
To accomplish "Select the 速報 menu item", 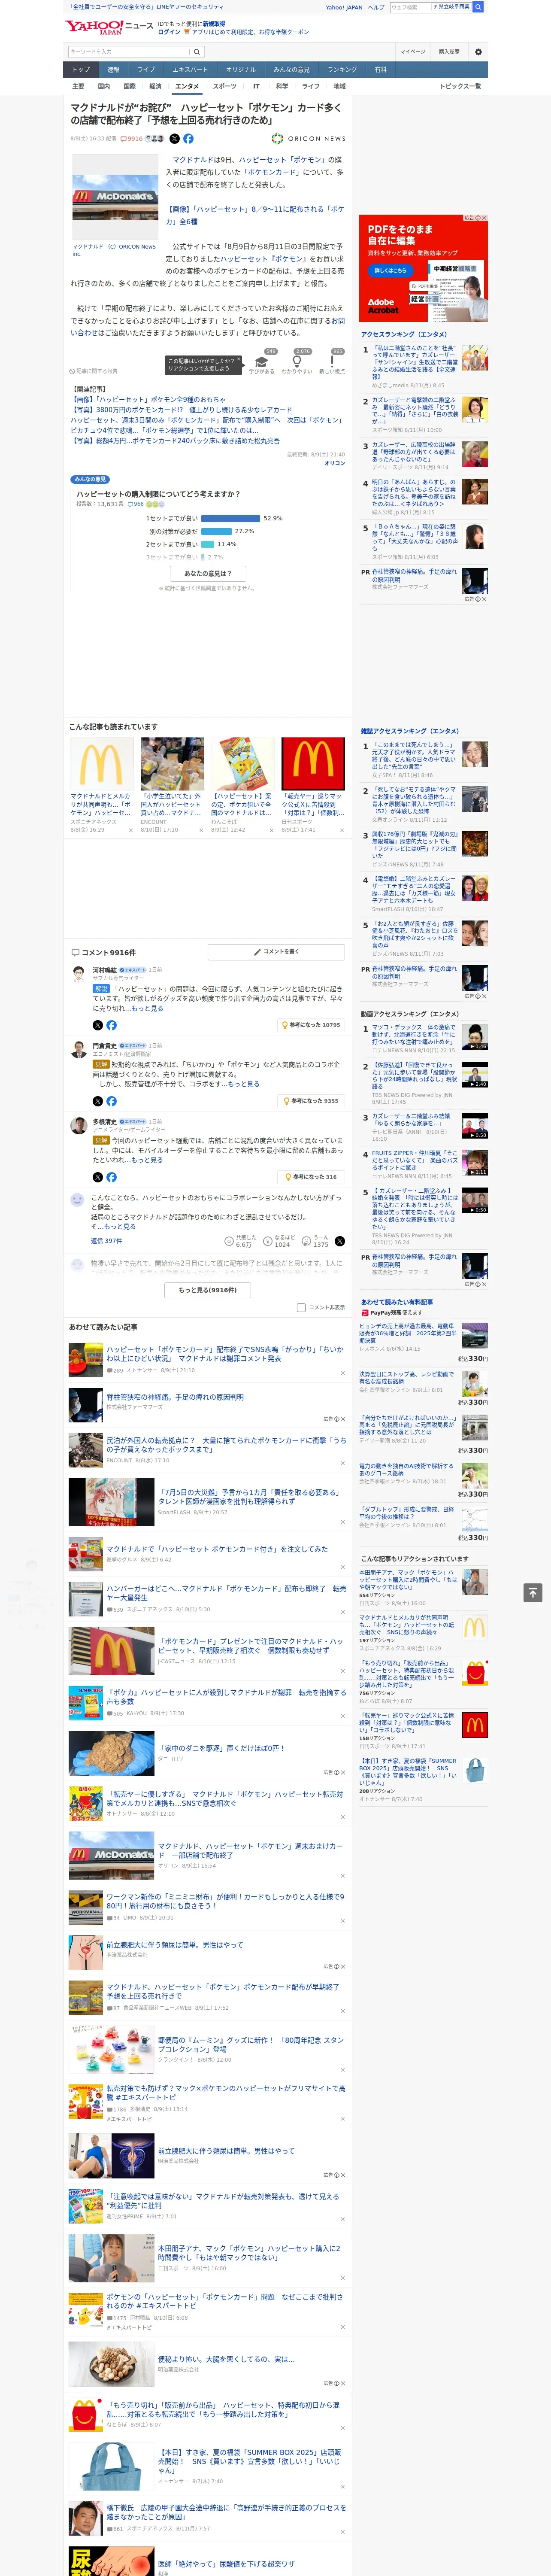I will point(113,69).
